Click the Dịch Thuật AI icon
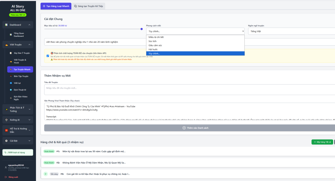The image size is (335, 181). [10, 90]
